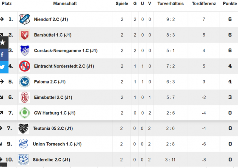Click the Eintracht Norderstedt round logo
The width and height of the screenshot is (238, 168).
(x=25, y=66)
